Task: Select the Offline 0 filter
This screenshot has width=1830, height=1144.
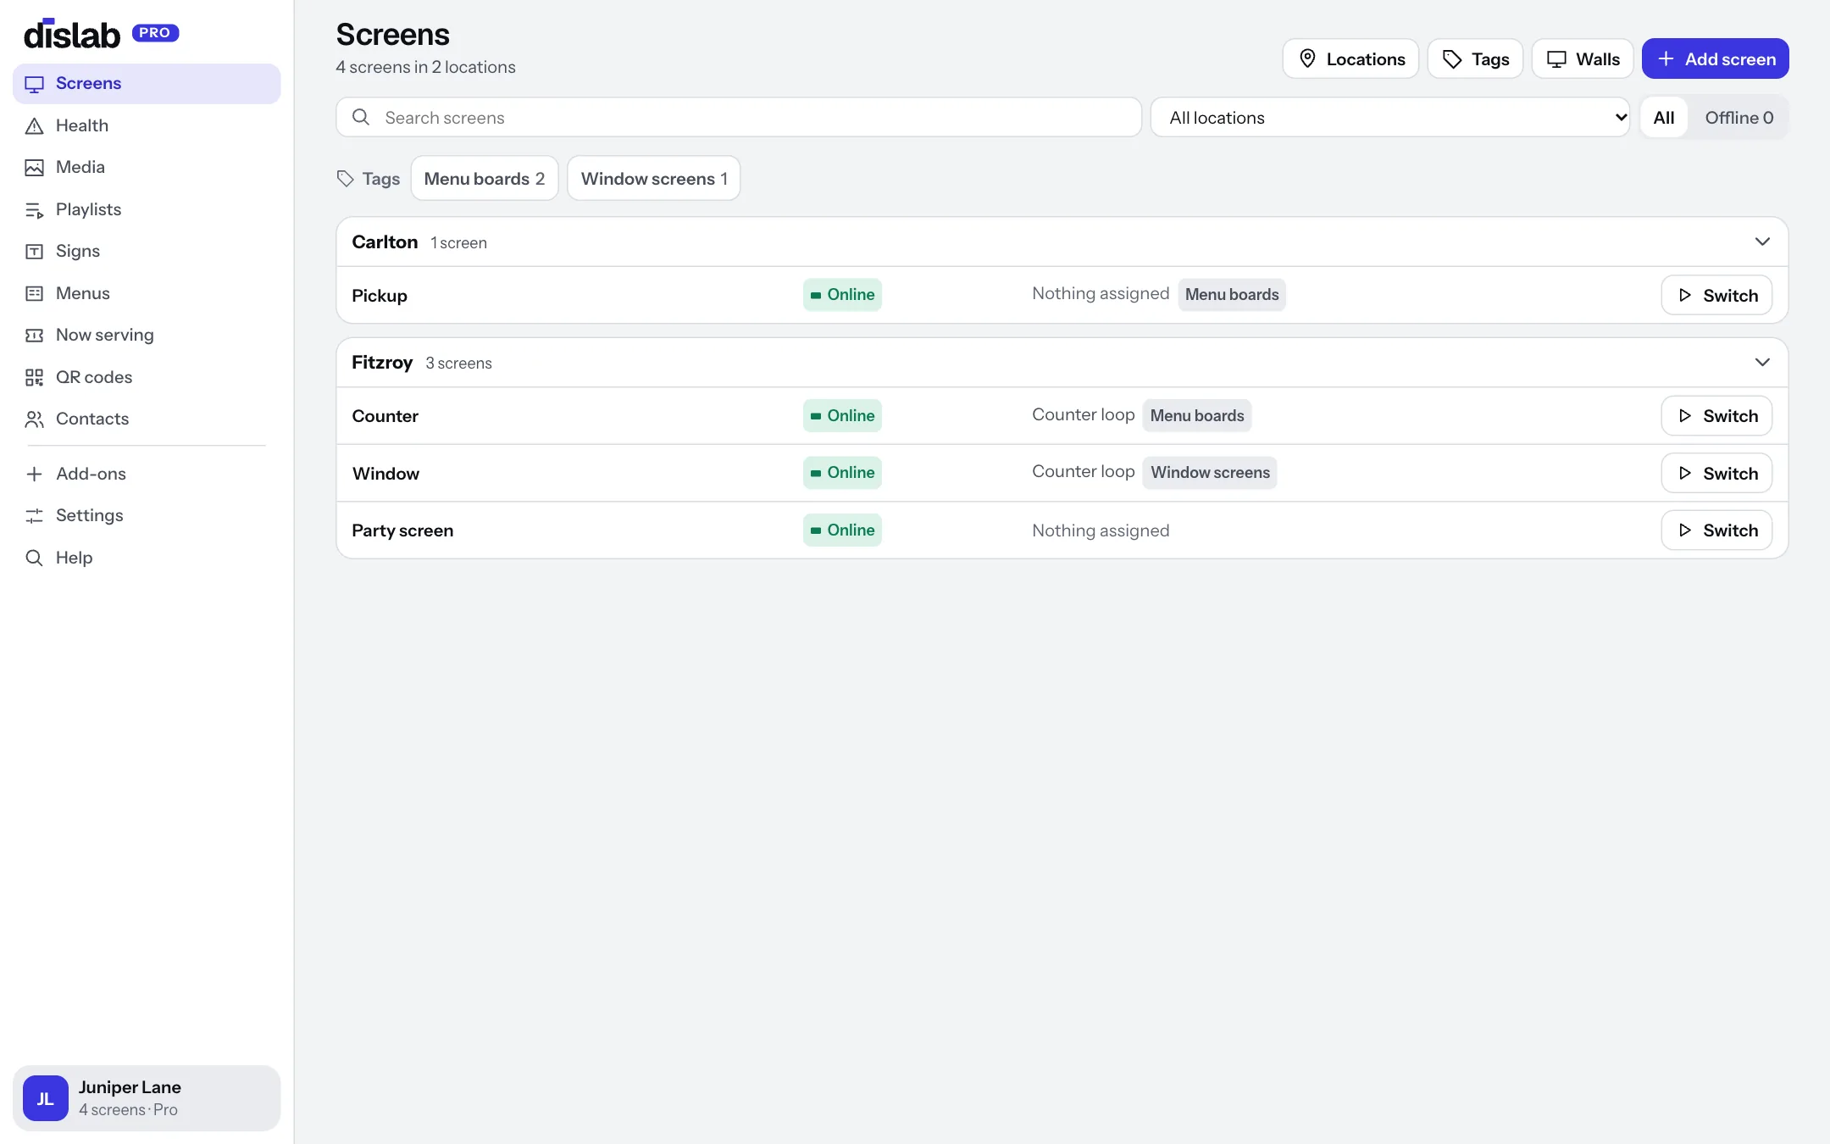Action: click(1738, 118)
